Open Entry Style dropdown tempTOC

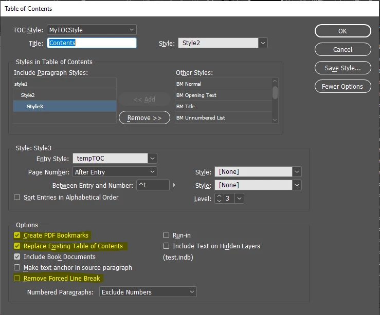115,159
